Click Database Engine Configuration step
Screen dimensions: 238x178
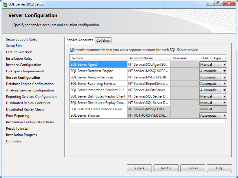click(x=30, y=84)
